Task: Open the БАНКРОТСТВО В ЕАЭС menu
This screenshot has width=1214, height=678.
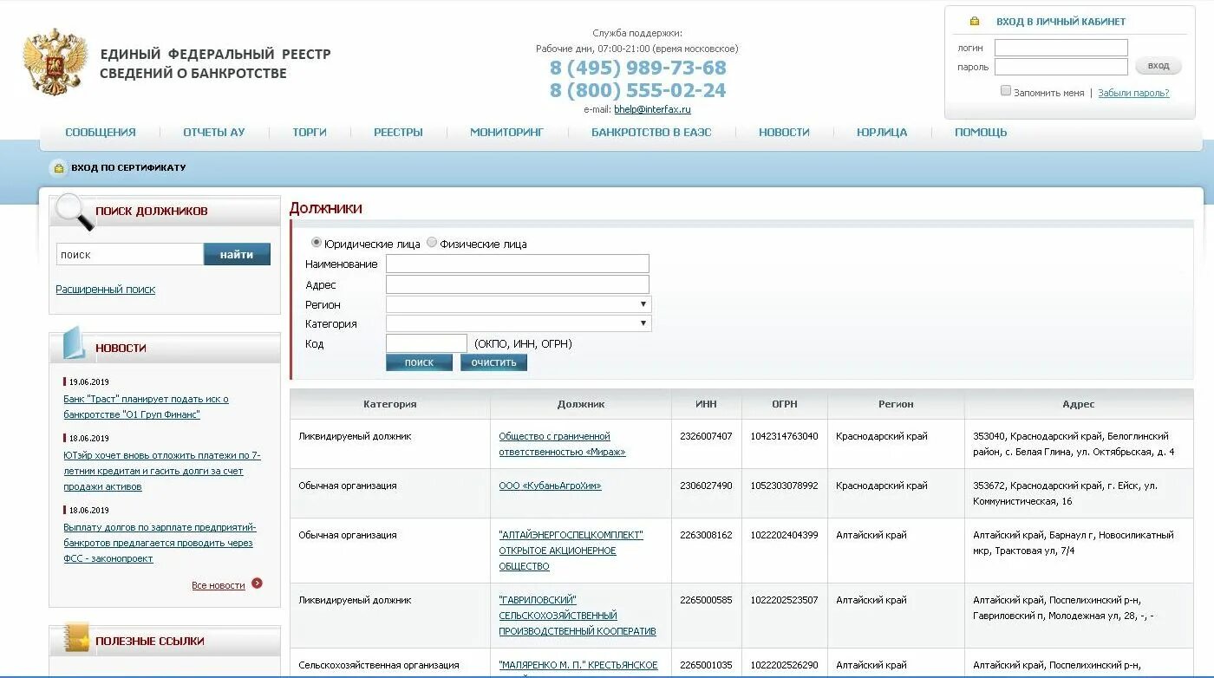Action: click(651, 132)
